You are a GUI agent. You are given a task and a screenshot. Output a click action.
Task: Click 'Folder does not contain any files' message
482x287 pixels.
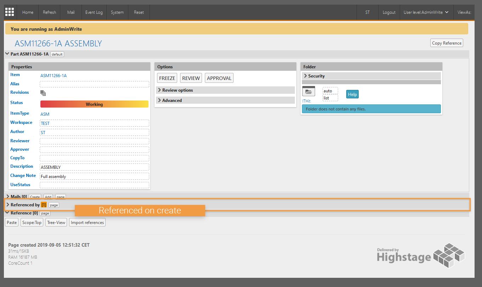(371, 109)
